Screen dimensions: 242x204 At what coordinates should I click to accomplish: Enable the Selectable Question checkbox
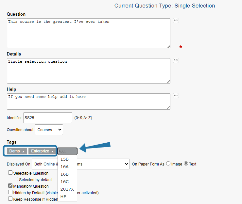pyautogui.click(x=10, y=173)
